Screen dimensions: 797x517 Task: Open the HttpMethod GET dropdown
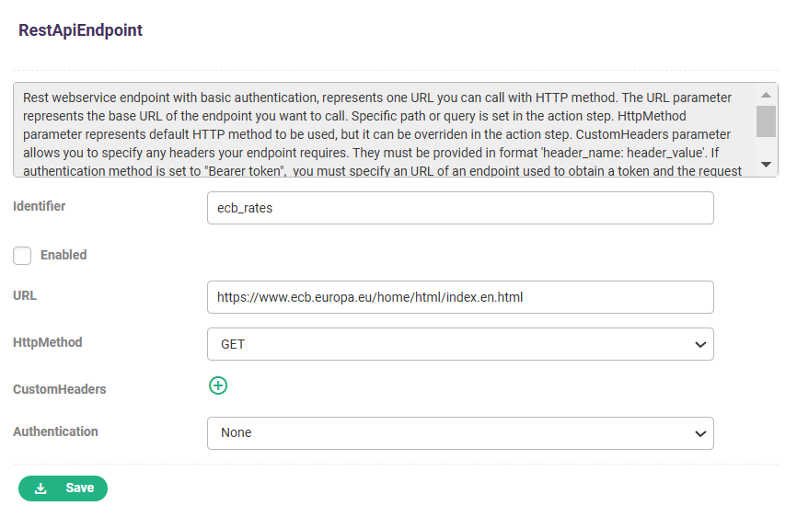(x=460, y=344)
